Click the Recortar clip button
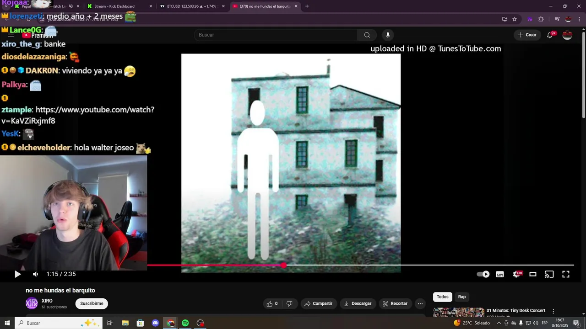586x329 pixels. 395,303
